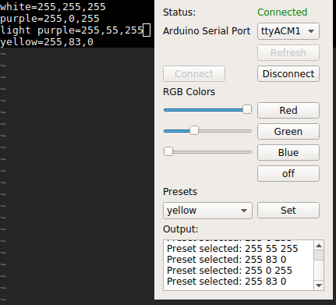Click the green channel slider handle
Viewport: 336px width, 305px height.
pyautogui.click(x=194, y=130)
